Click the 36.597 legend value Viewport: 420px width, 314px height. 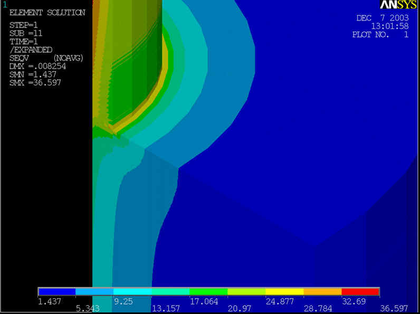[x=394, y=309]
